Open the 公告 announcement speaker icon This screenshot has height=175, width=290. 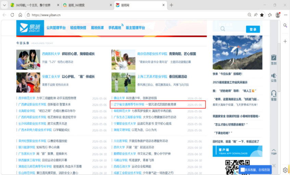(x=274, y=78)
